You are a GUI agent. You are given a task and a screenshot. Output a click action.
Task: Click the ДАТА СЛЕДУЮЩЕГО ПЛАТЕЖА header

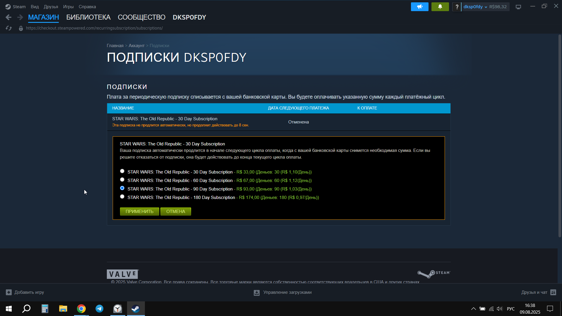coord(298,108)
